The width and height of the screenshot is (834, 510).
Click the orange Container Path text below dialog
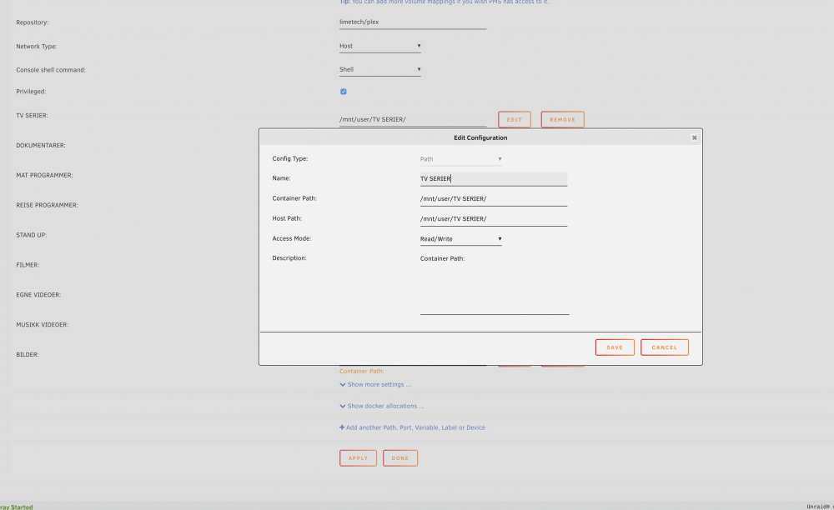click(362, 372)
